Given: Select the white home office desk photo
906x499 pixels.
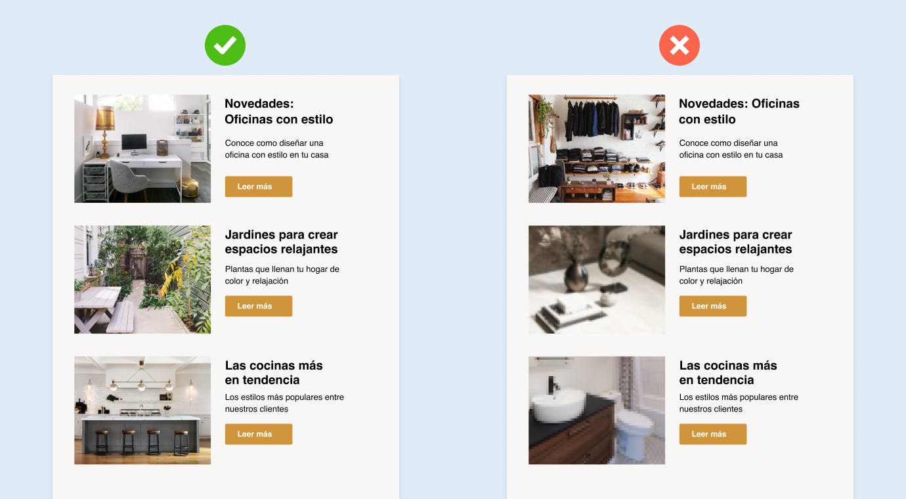Looking at the screenshot, I should [x=142, y=148].
